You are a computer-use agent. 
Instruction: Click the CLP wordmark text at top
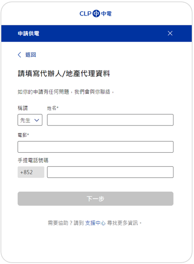(x=85, y=14)
